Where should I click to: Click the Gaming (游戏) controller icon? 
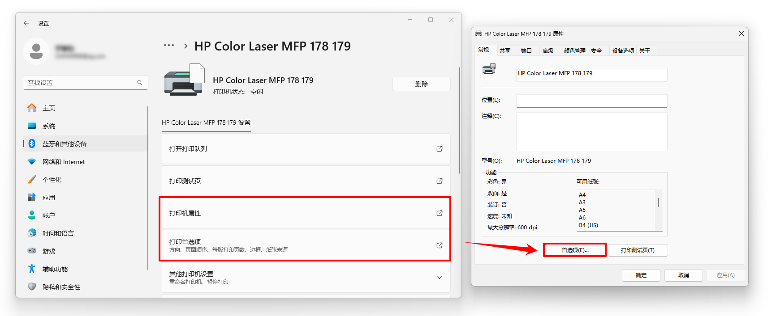[x=32, y=251]
